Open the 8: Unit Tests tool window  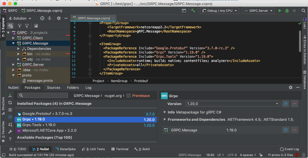(x=93, y=149)
